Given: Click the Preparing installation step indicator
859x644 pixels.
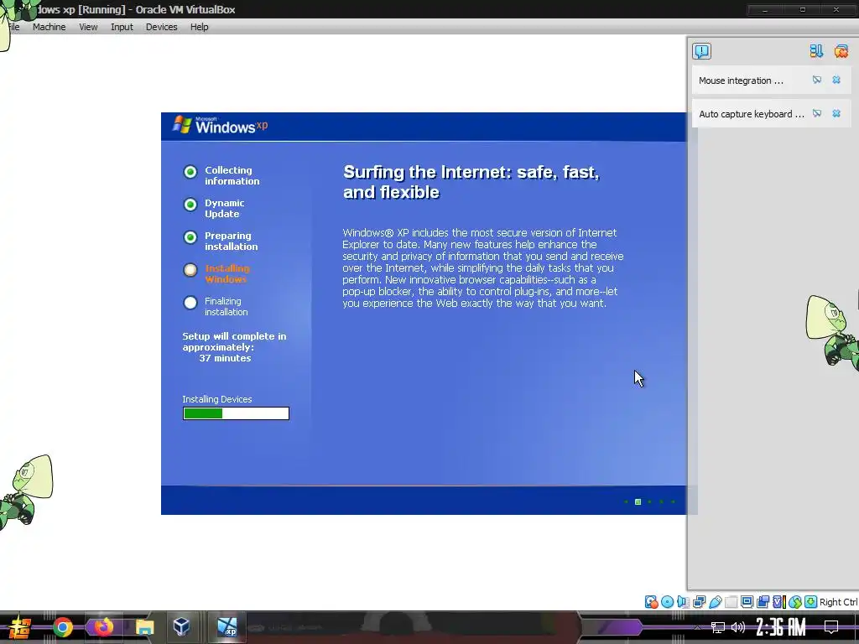Looking at the screenshot, I should 190,237.
